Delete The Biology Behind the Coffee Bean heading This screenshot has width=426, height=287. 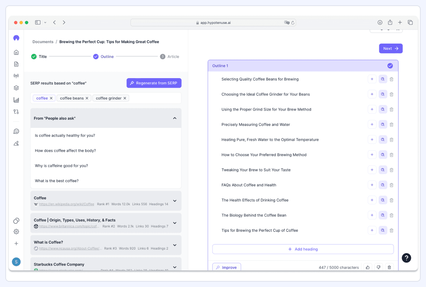[x=391, y=215]
